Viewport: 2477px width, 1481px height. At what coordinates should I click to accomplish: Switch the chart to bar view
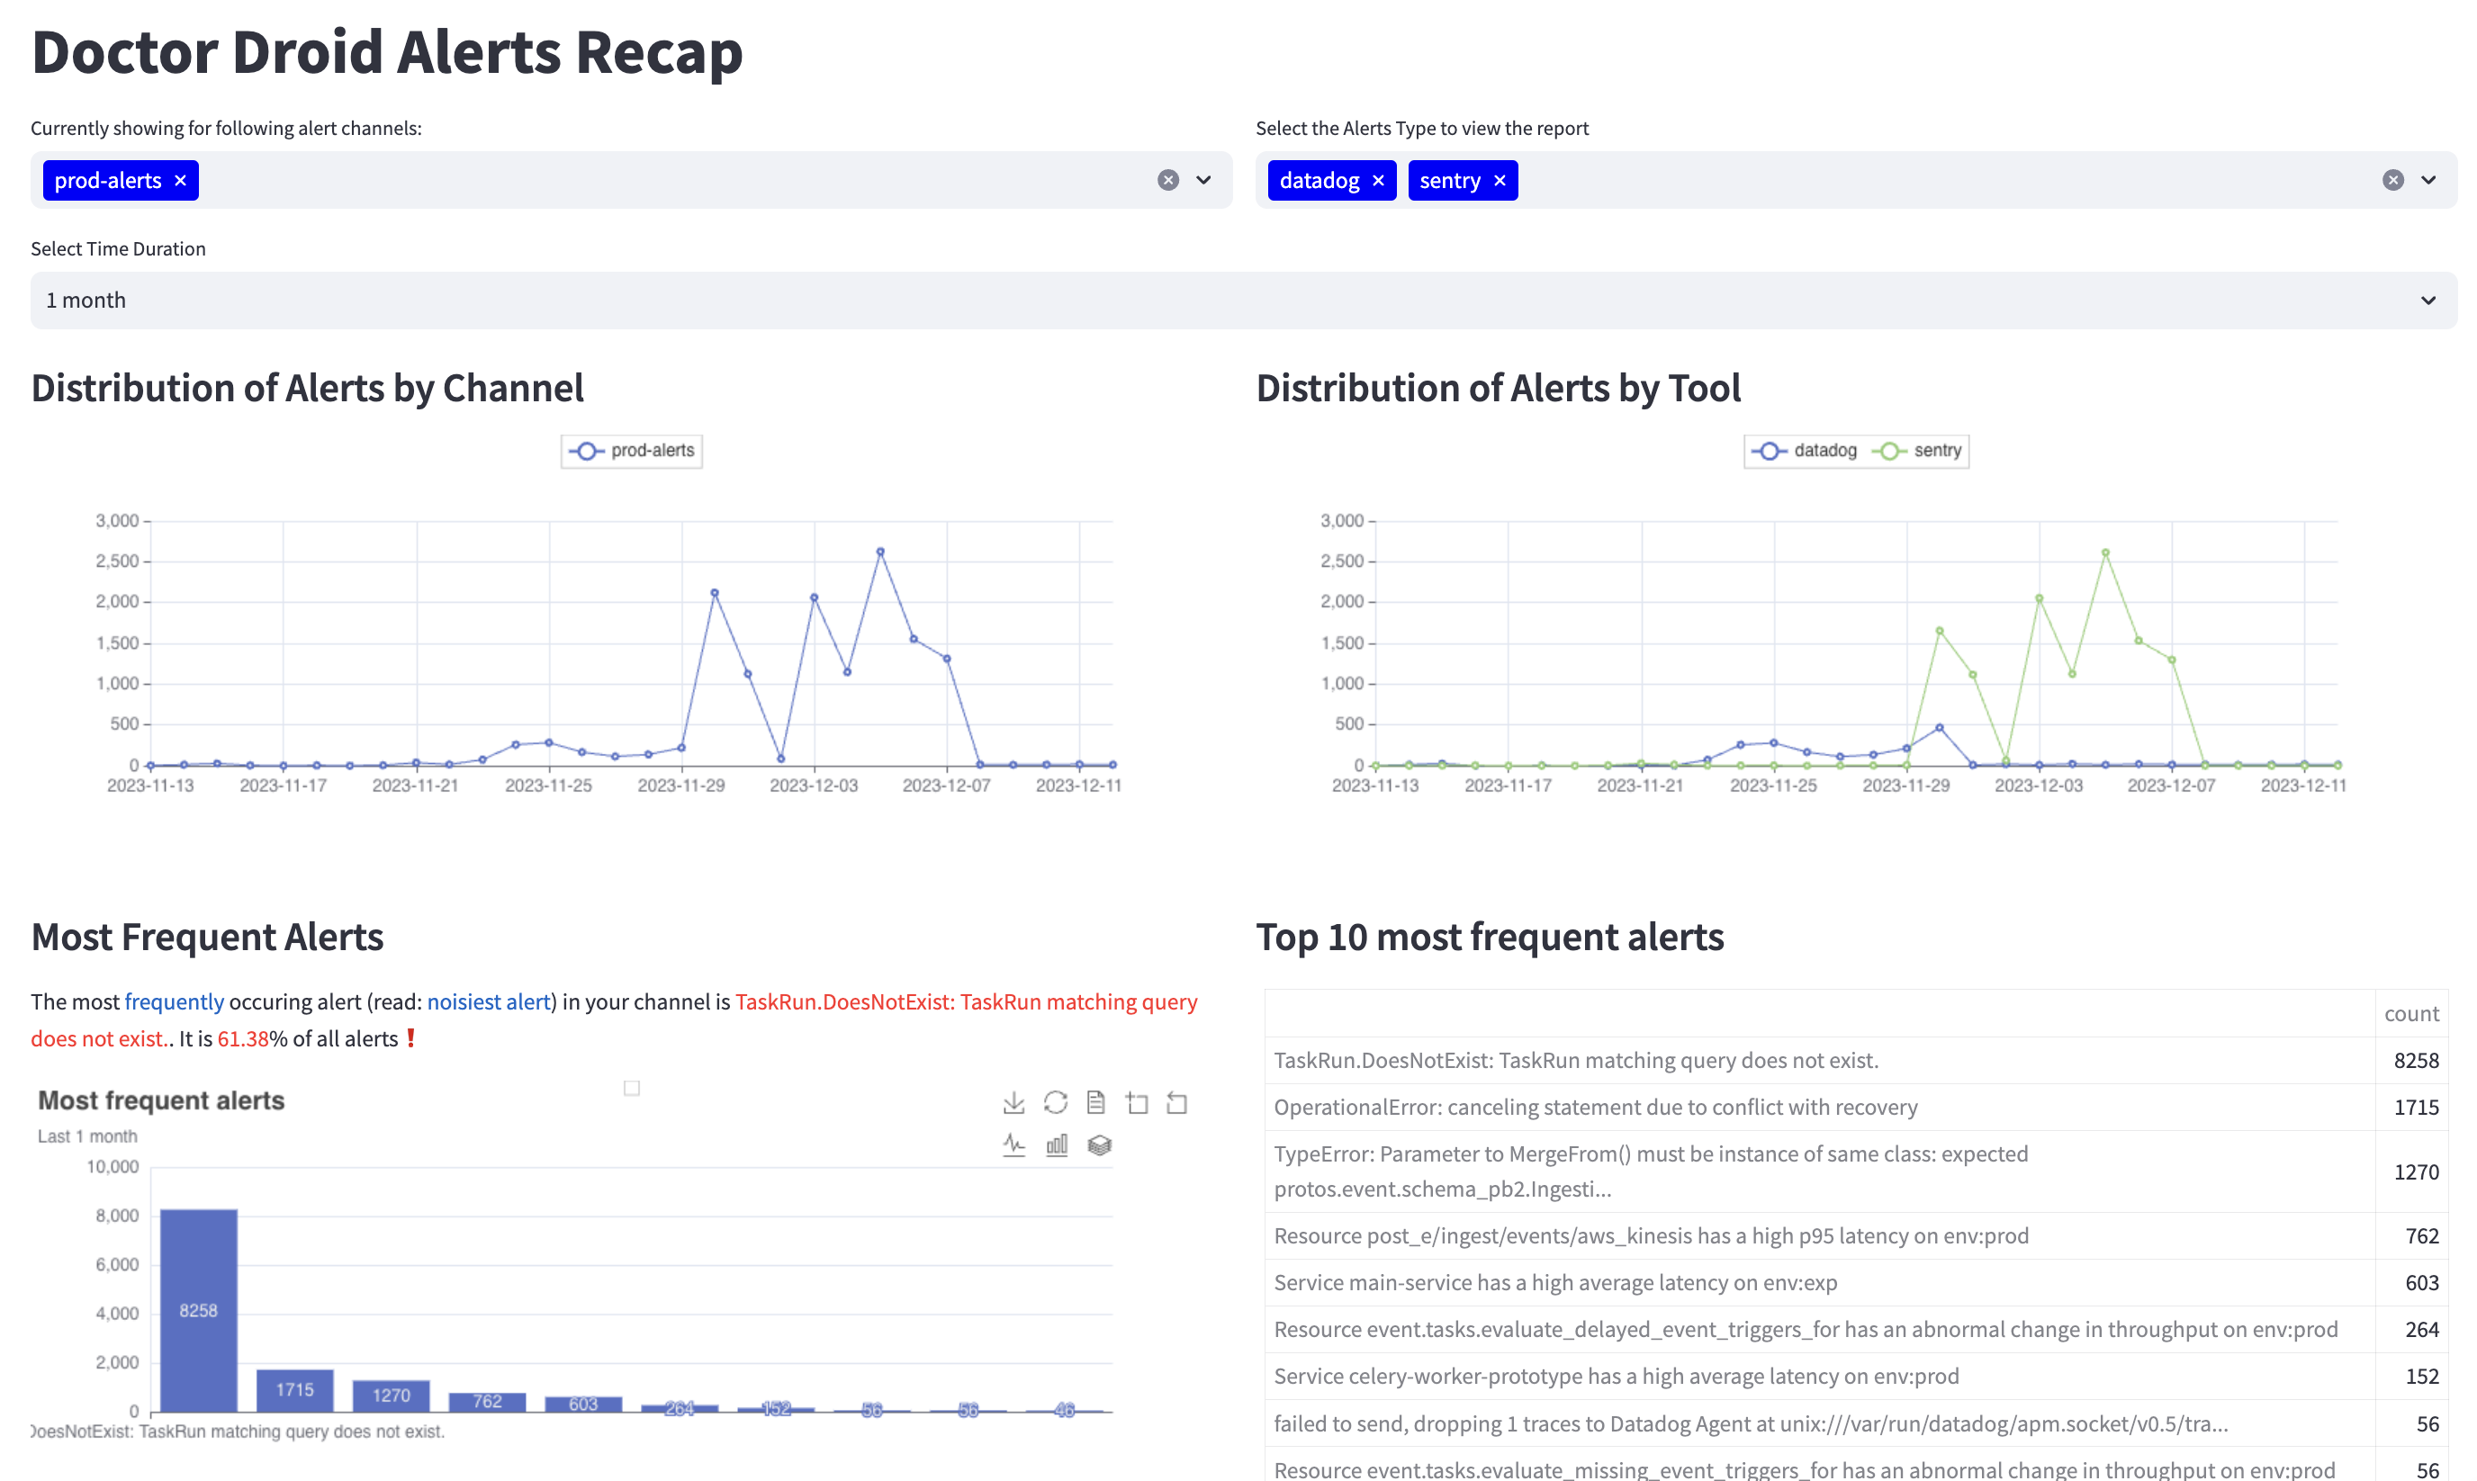1057,1144
